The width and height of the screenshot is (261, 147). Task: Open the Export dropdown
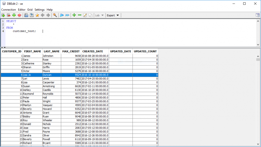[x=113, y=15]
